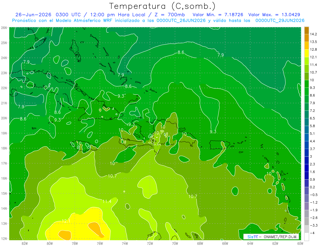319x247 pixels.
Task: Click the blue swatch between 3 and 3.7
Action: (x=307, y=153)
